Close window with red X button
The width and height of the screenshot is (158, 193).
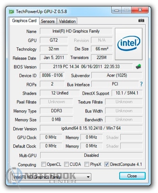point(140,10)
